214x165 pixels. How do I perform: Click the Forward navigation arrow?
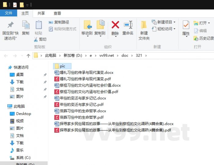point(15,56)
